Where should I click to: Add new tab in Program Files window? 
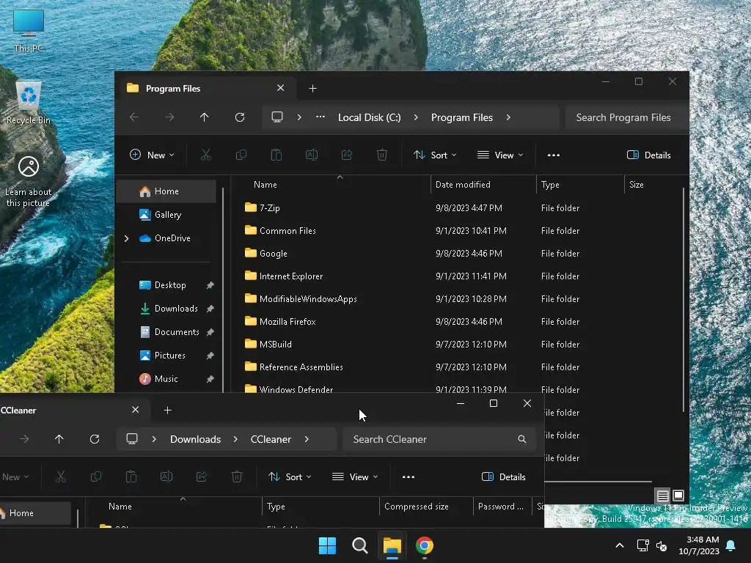312,88
